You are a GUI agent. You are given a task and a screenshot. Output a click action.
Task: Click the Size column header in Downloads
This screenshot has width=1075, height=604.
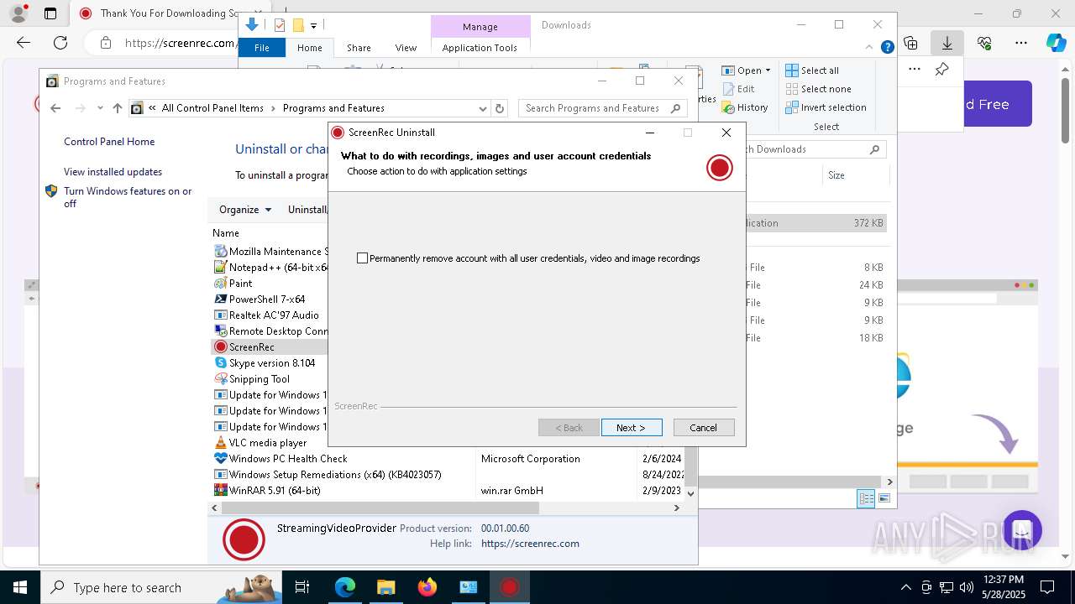(x=836, y=175)
